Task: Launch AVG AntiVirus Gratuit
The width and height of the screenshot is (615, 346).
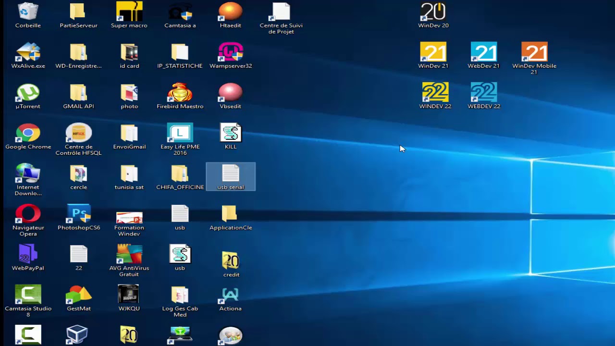Action: coord(129,260)
